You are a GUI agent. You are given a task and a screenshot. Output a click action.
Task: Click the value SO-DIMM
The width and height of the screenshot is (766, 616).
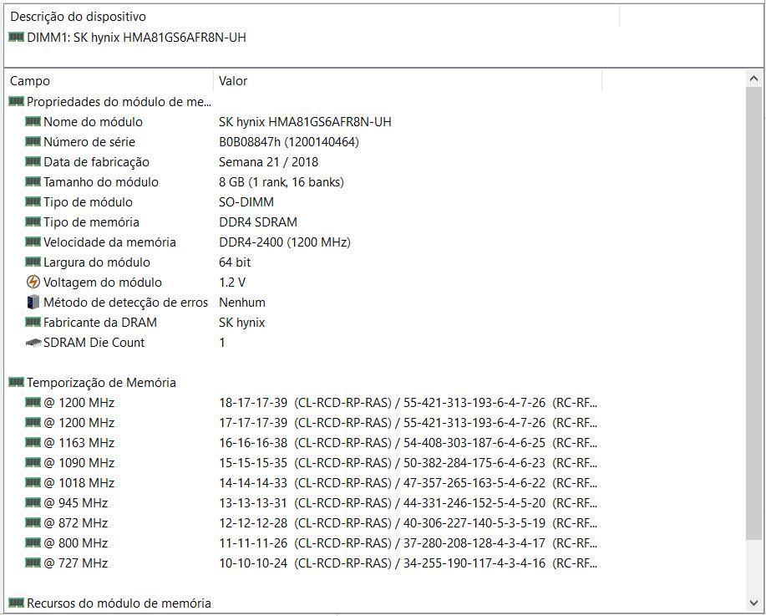(x=246, y=202)
